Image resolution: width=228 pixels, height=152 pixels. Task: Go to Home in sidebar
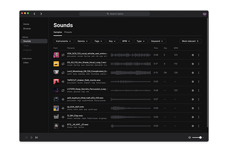tap(26, 24)
